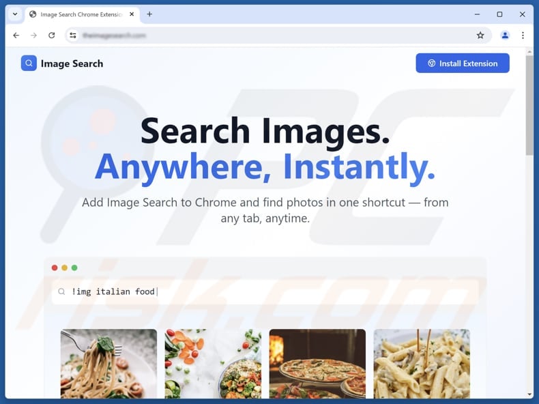Bookmark this page with the star icon
This screenshot has width=539, height=404.
point(480,35)
